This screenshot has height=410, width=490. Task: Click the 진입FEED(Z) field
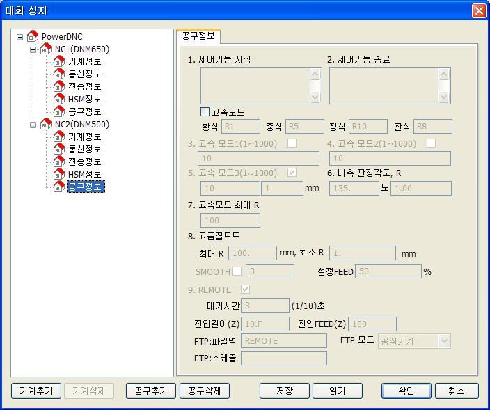pos(372,324)
